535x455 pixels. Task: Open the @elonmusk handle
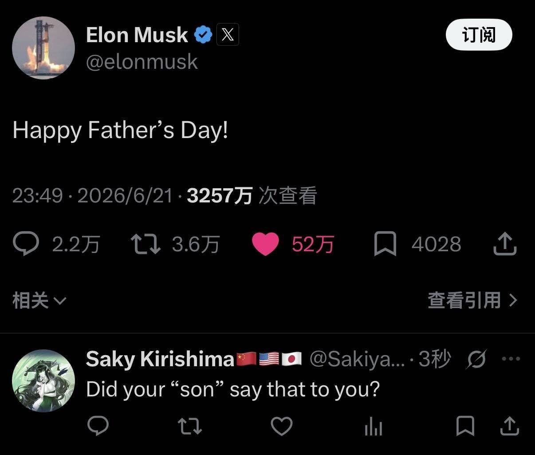[x=142, y=61]
